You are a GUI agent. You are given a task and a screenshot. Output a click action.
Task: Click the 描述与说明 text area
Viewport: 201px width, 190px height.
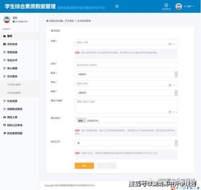pyautogui.click(x=126, y=106)
